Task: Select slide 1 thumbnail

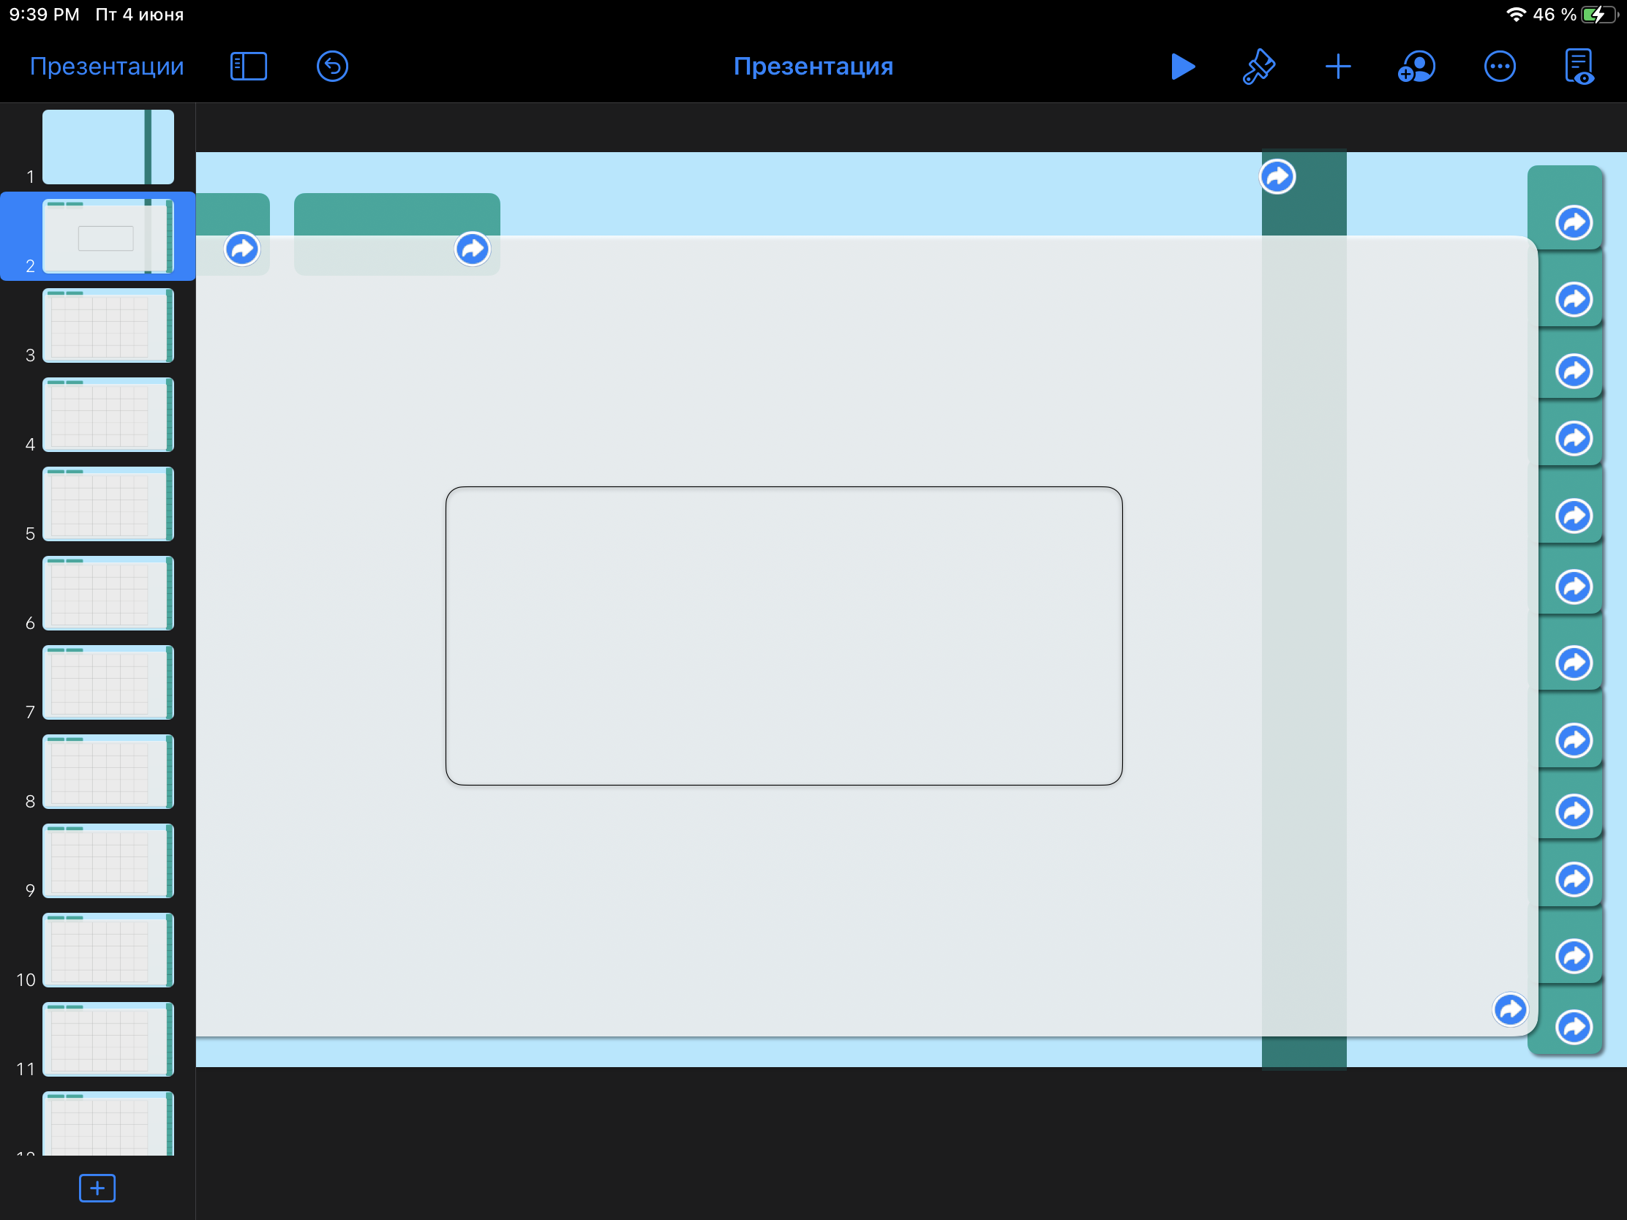Action: pyautogui.click(x=108, y=147)
